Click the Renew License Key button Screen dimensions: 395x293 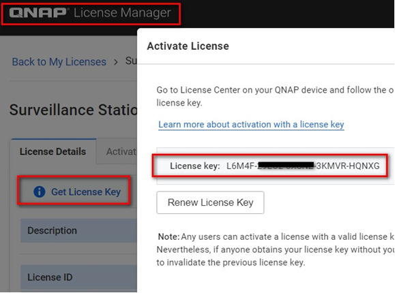210,202
